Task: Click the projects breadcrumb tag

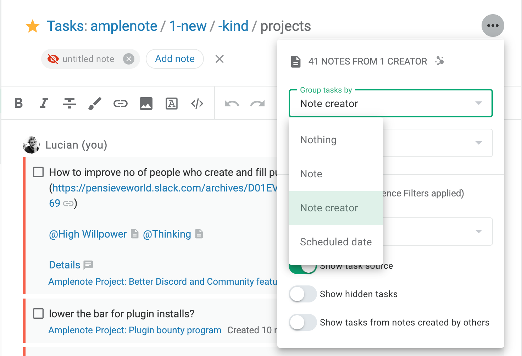Action: coord(285,26)
